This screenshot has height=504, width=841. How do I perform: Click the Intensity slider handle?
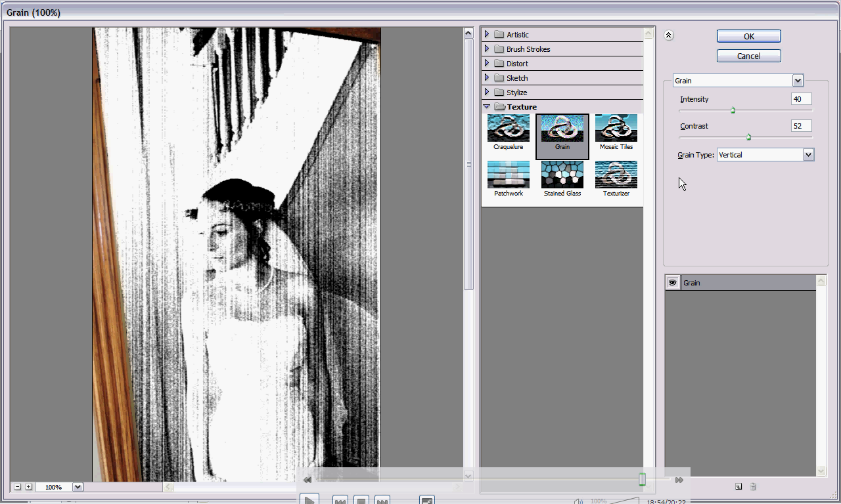click(733, 110)
